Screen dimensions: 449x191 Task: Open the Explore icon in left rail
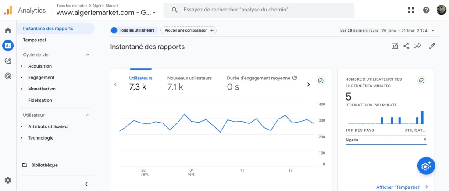8,61
